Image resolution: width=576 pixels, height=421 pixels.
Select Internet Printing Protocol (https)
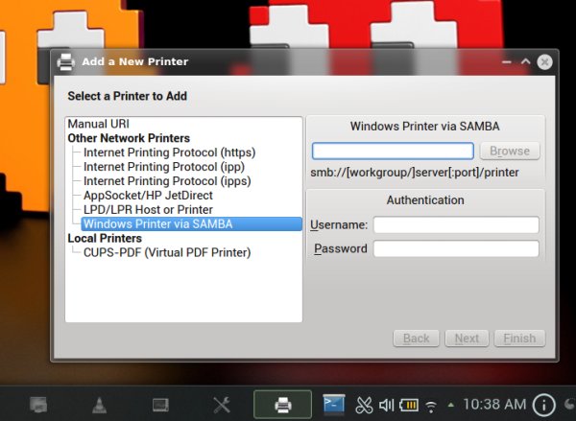[169, 152]
